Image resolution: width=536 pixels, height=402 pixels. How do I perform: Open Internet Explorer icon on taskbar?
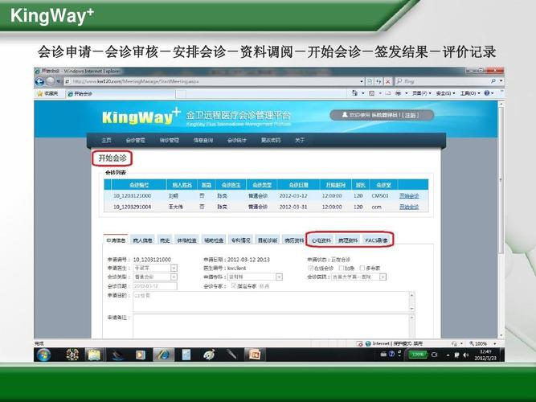click(163, 355)
